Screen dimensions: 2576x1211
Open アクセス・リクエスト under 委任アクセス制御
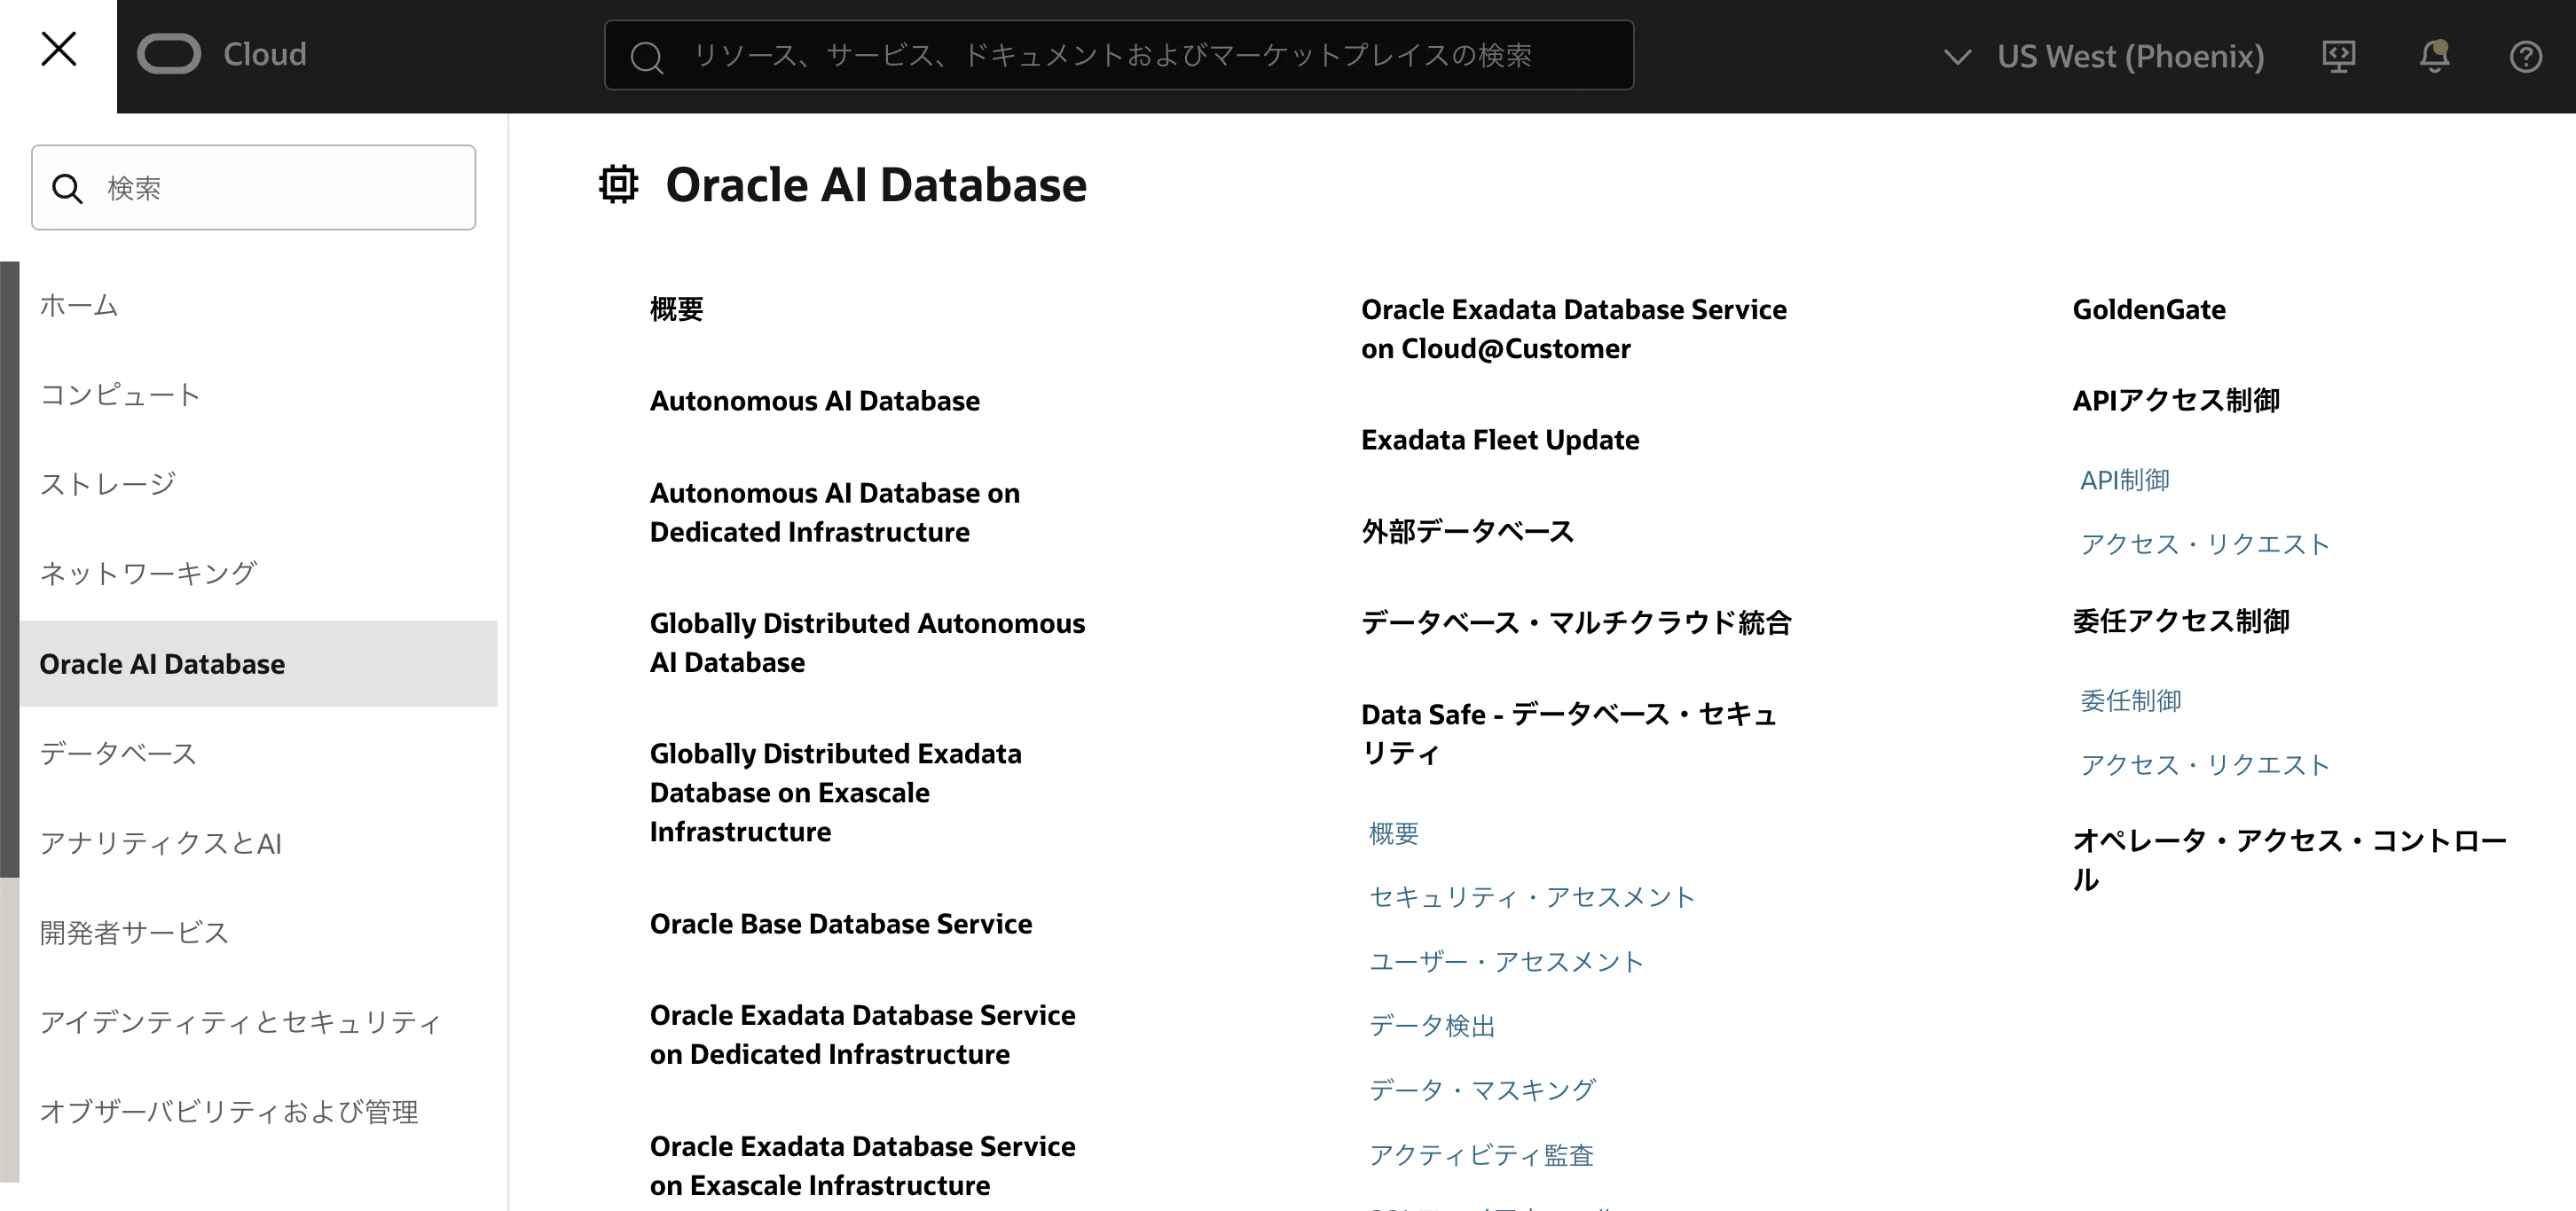tap(2205, 765)
